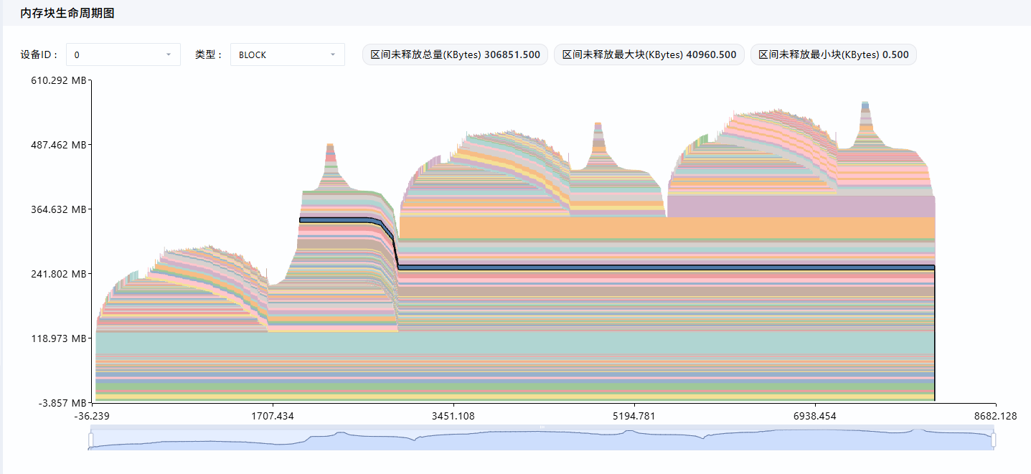Click the 类型 label
This screenshot has height=474, width=1031.
point(209,54)
